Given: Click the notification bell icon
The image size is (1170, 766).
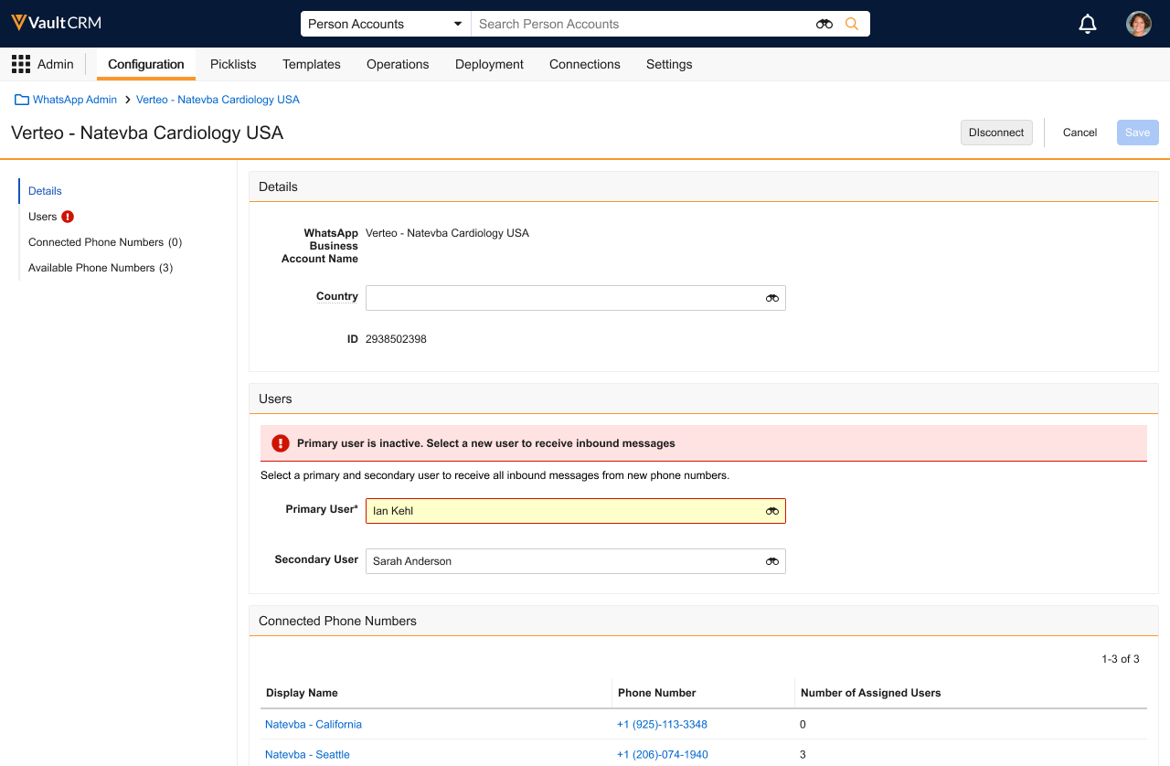Looking at the screenshot, I should pos(1088,24).
